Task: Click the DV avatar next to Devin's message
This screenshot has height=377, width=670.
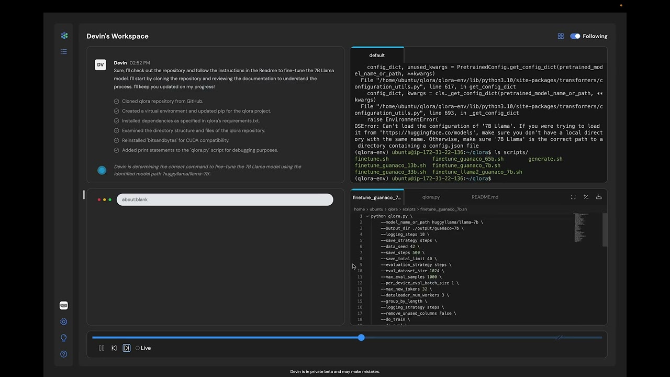Action: (x=100, y=65)
